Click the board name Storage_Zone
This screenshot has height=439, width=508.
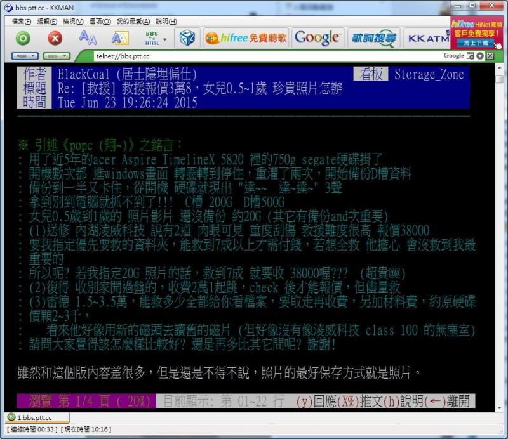[429, 74]
